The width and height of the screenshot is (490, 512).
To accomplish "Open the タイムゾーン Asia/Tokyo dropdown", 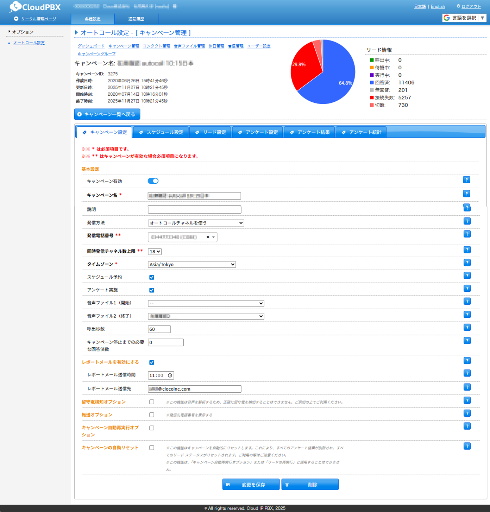I will click(x=192, y=265).
